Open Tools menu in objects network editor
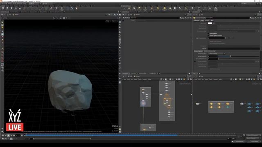 tap(211, 79)
